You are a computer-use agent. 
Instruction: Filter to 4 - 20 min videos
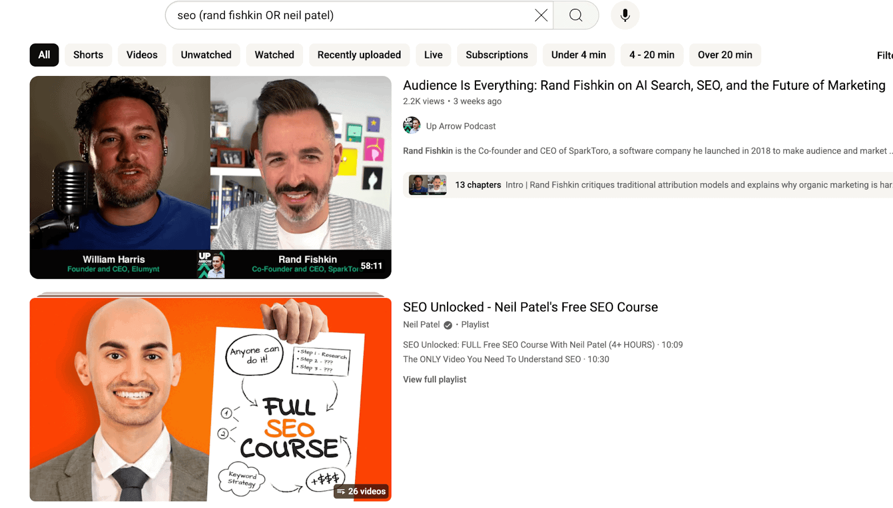tap(652, 55)
